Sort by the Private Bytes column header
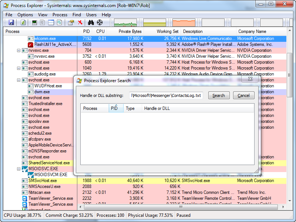This screenshot has height=222, width=296. tap(130, 31)
